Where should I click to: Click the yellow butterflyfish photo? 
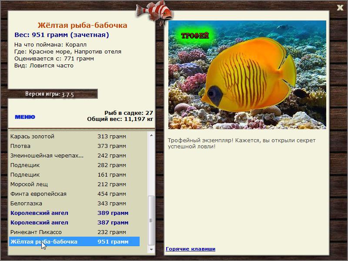pyautogui.click(x=247, y=75)
